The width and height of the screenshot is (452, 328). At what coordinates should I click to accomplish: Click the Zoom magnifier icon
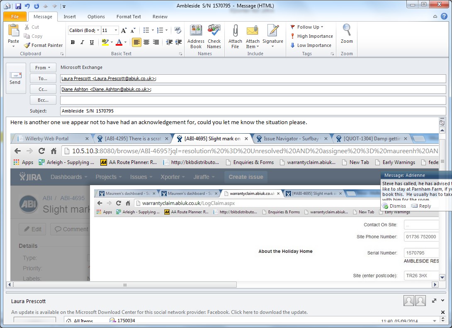pos(347,31)
